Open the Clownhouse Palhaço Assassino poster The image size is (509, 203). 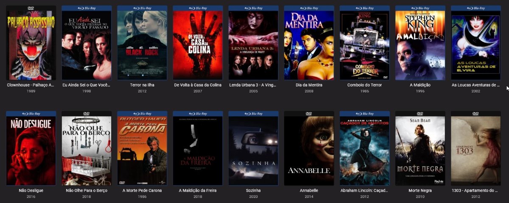(31, 42)
